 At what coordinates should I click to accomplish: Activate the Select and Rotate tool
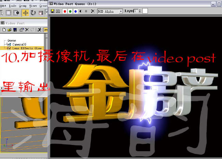(33, 13)
